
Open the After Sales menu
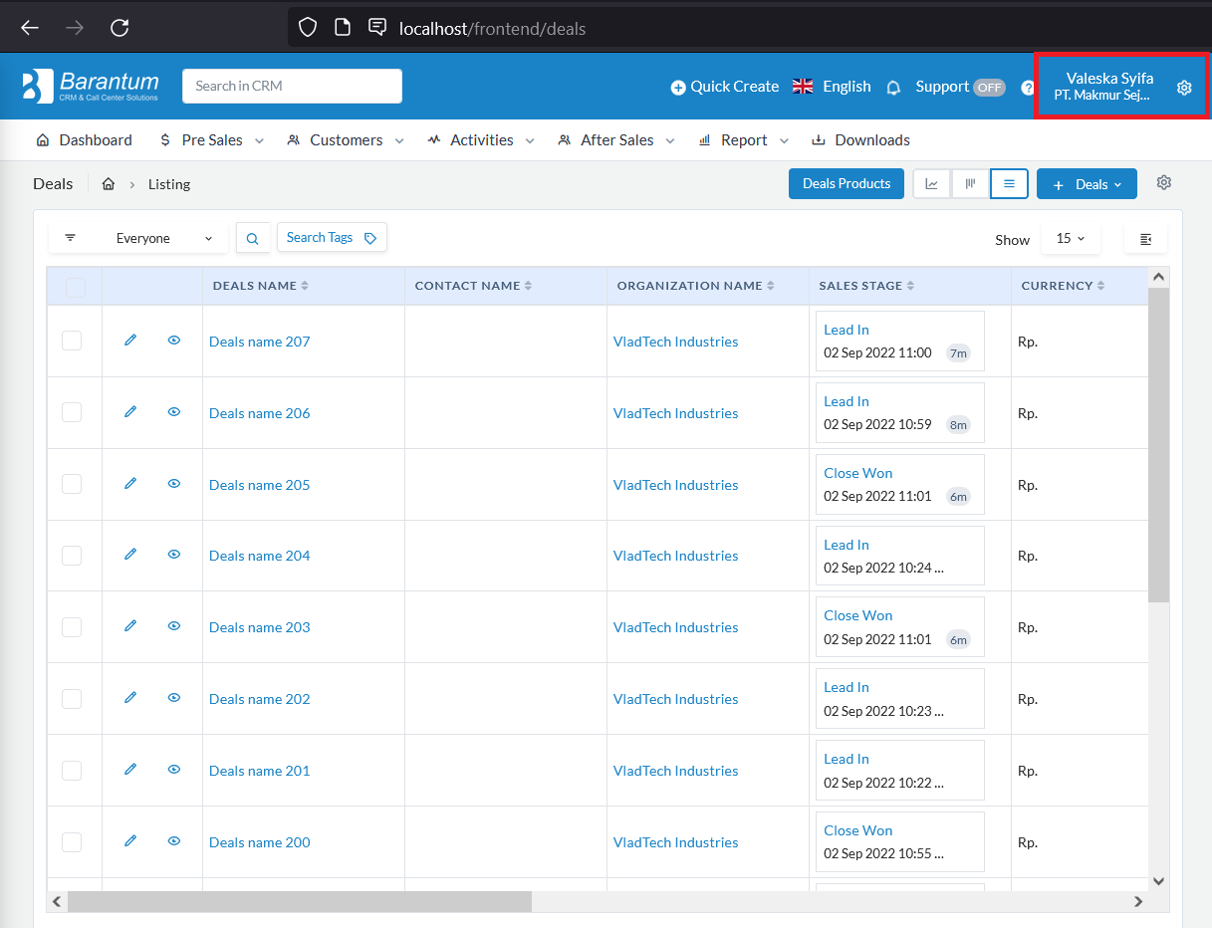click(x=616, y=140)
